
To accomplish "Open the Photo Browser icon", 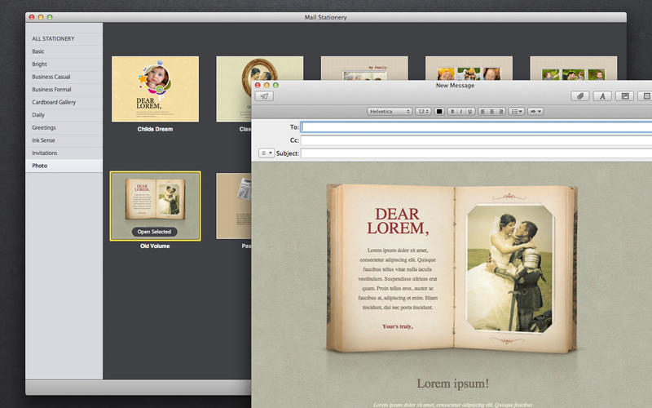I will tap(625, 96).
